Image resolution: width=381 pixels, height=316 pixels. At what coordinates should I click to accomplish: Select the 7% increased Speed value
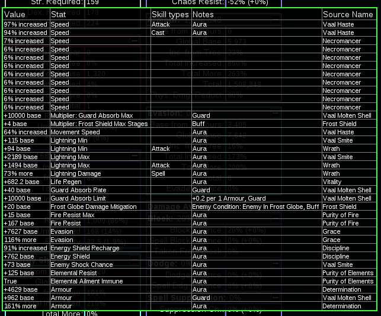click(24, 41)
